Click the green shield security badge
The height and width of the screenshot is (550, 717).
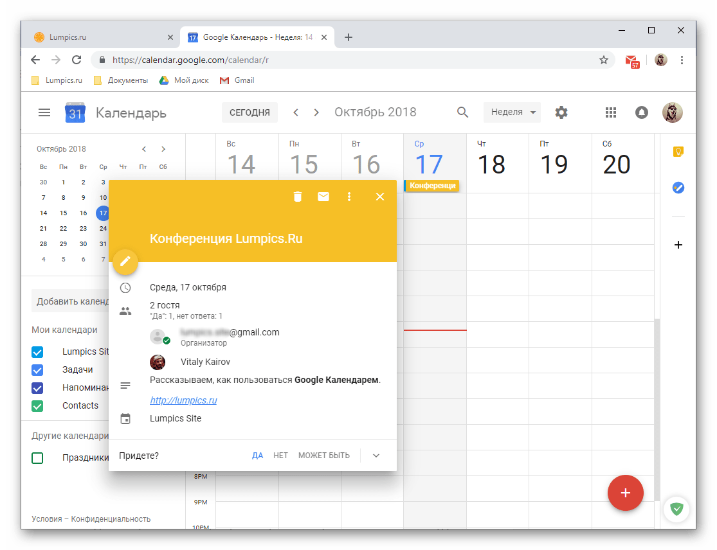tap(676, 508)
